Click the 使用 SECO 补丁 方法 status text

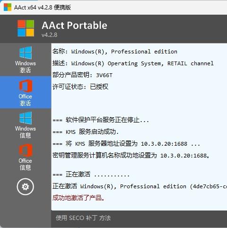tap(83, 218)
